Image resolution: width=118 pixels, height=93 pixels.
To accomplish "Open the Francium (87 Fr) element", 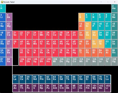I will point(3,61).
